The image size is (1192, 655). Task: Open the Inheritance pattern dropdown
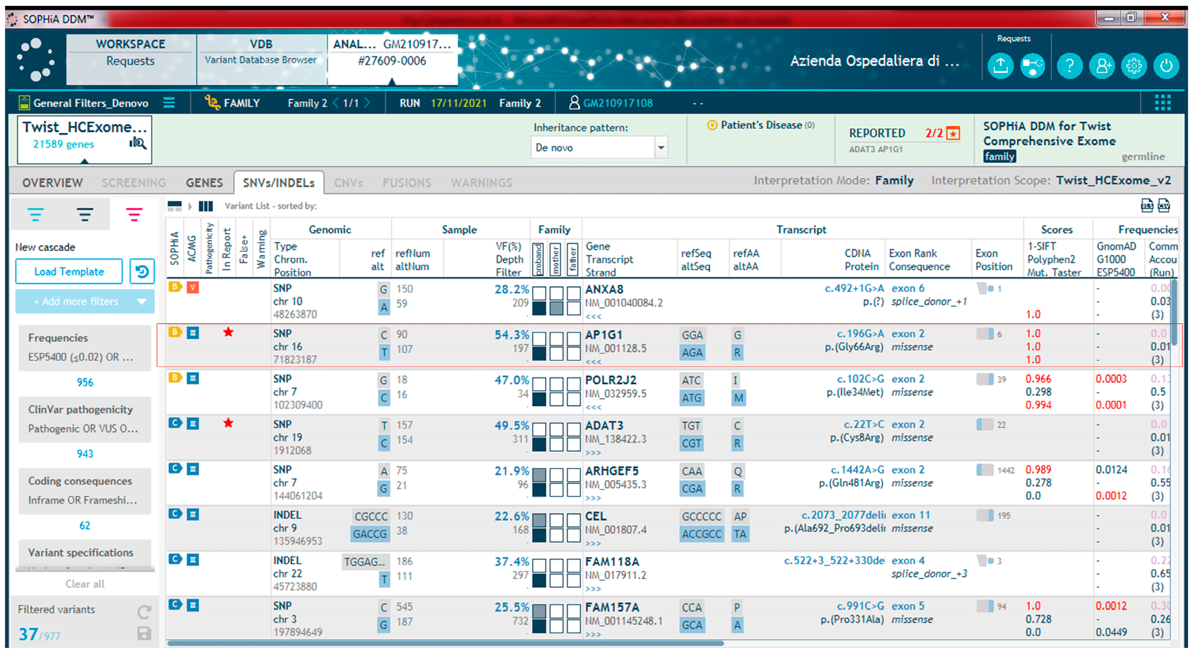[661, 147]
